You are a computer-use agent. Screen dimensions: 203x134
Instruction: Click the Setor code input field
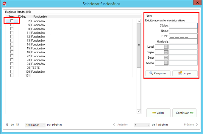coord(160,57)
